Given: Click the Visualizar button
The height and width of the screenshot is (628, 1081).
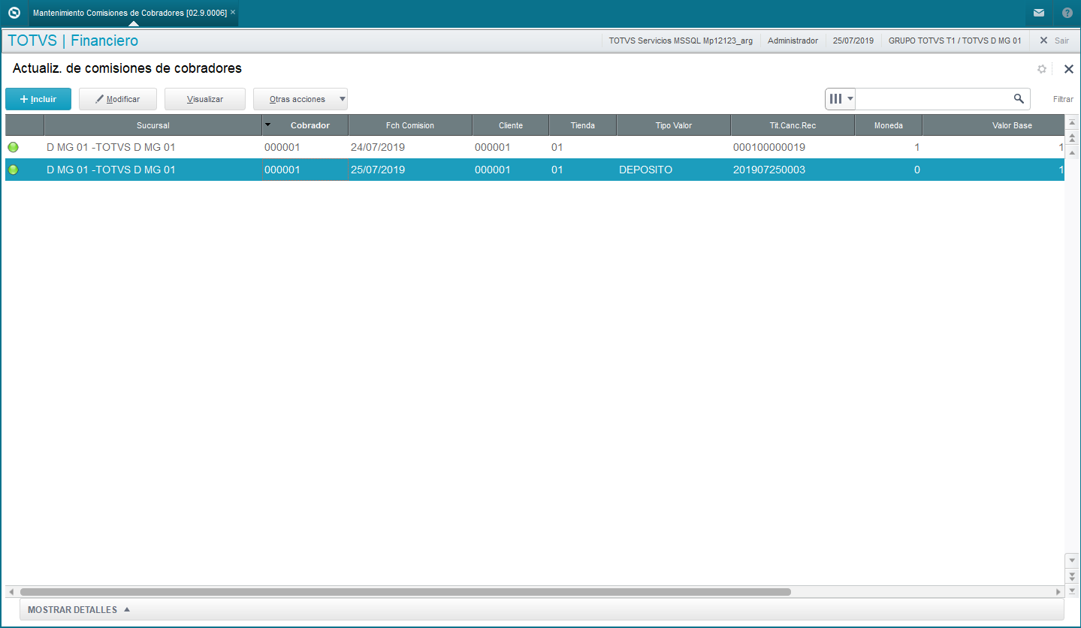Looking at the screenshot, I should point(205,99).
